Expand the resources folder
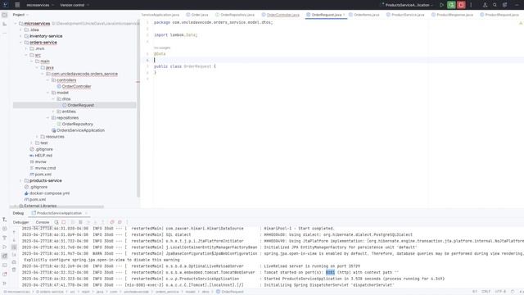This screenshot has height=295, width=524. 37,137
